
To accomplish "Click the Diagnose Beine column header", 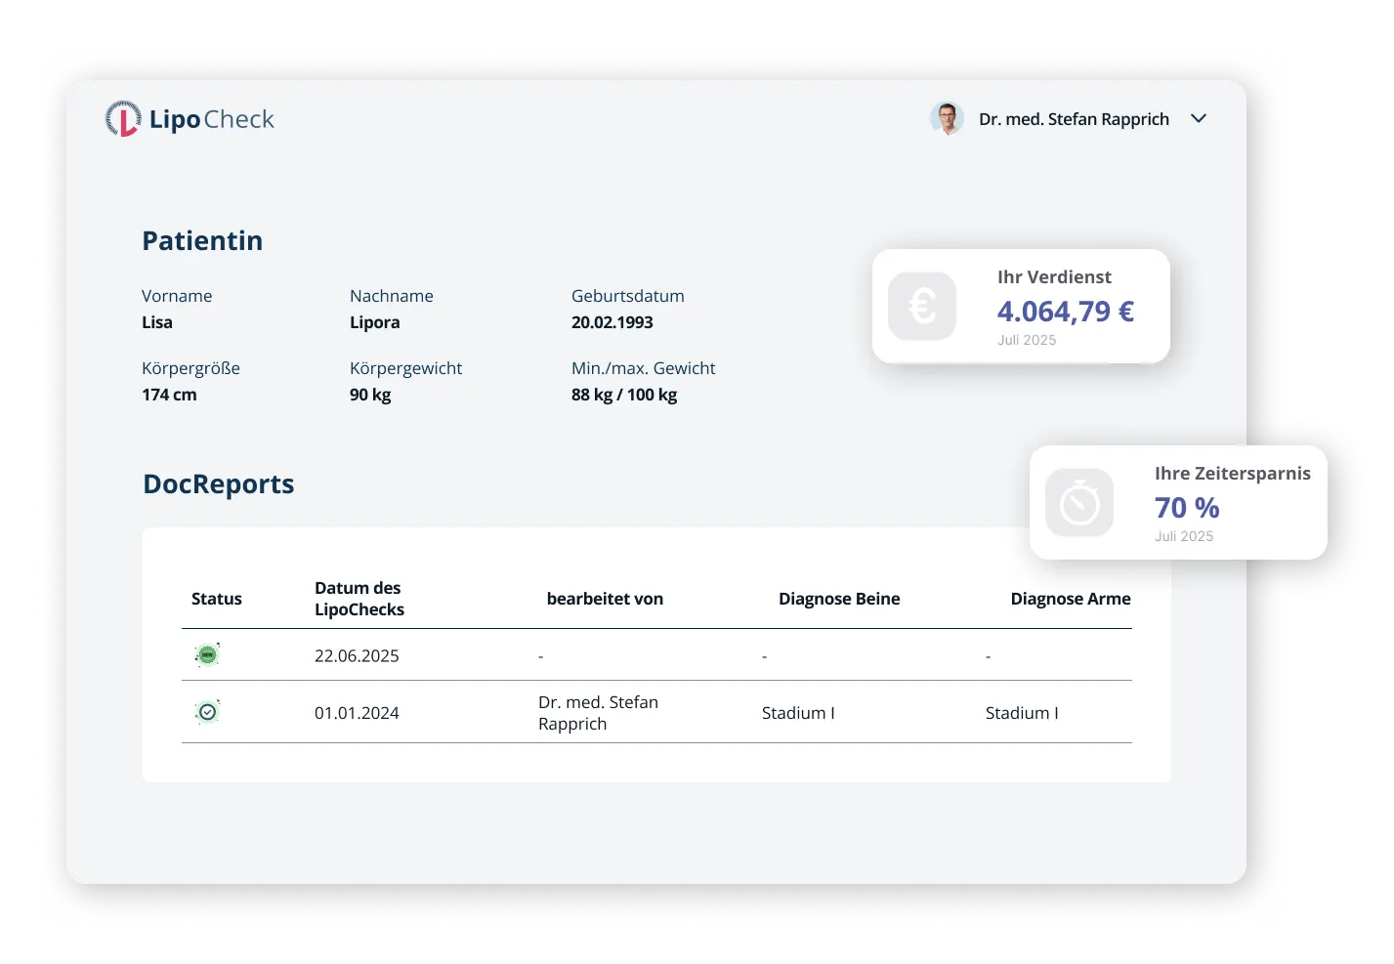I will click(x=839, y=598).
